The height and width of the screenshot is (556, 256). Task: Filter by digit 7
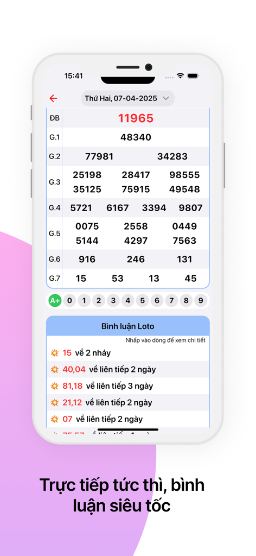[171, 301]
